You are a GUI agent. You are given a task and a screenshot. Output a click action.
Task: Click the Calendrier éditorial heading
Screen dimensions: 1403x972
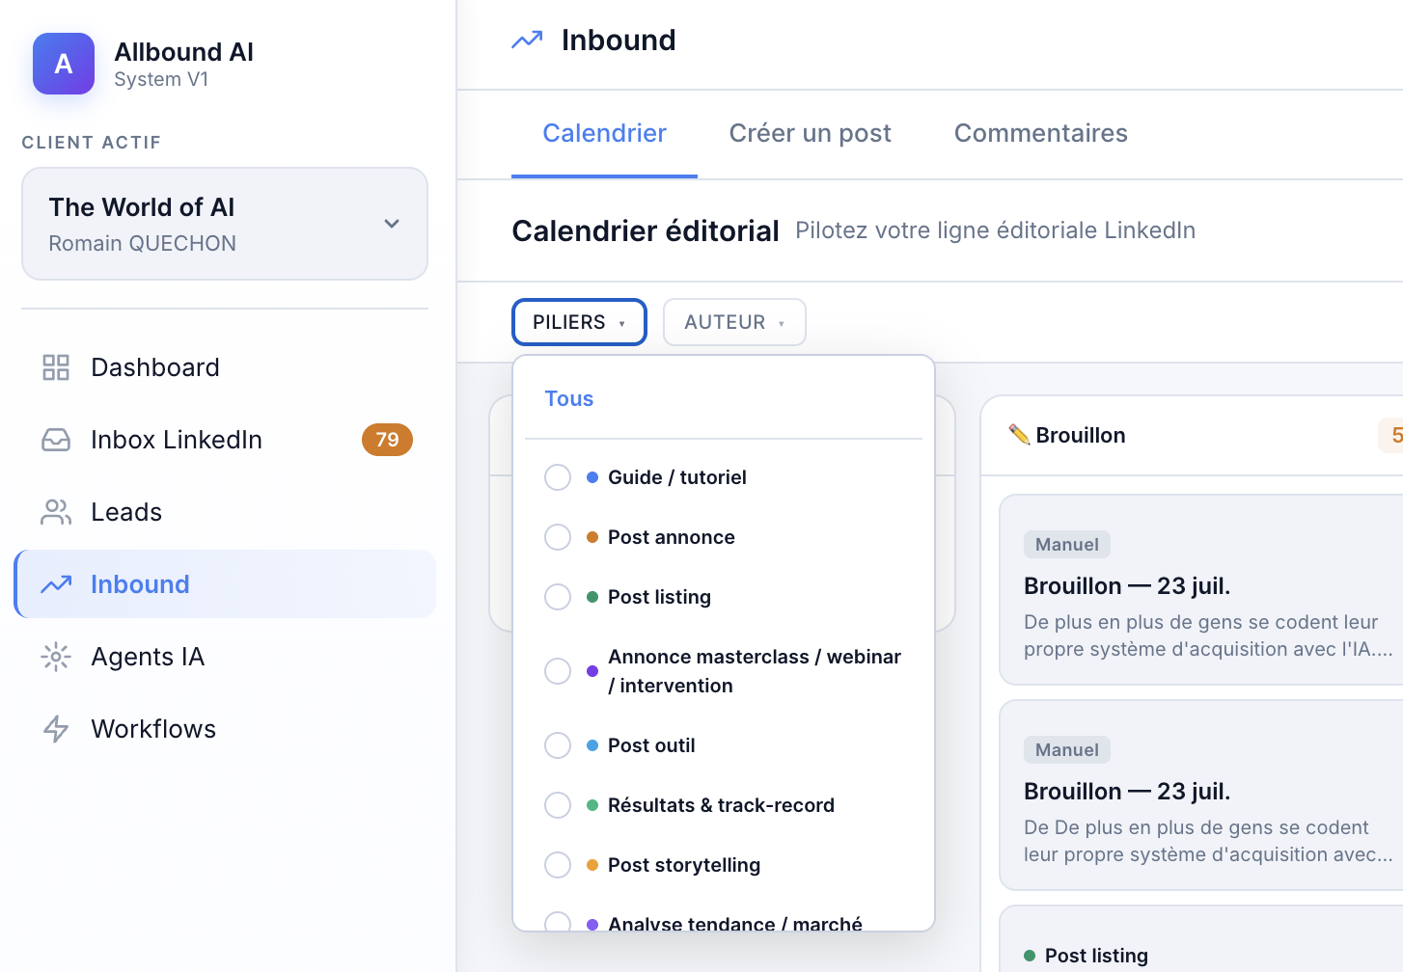coord(646,230)
